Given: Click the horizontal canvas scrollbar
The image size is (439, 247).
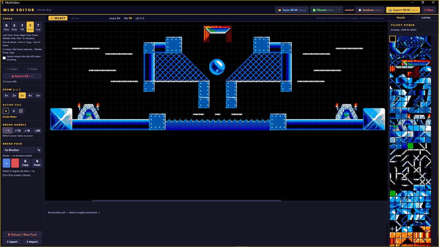Looking at the screenshot, I should click(x=187, y=201).
